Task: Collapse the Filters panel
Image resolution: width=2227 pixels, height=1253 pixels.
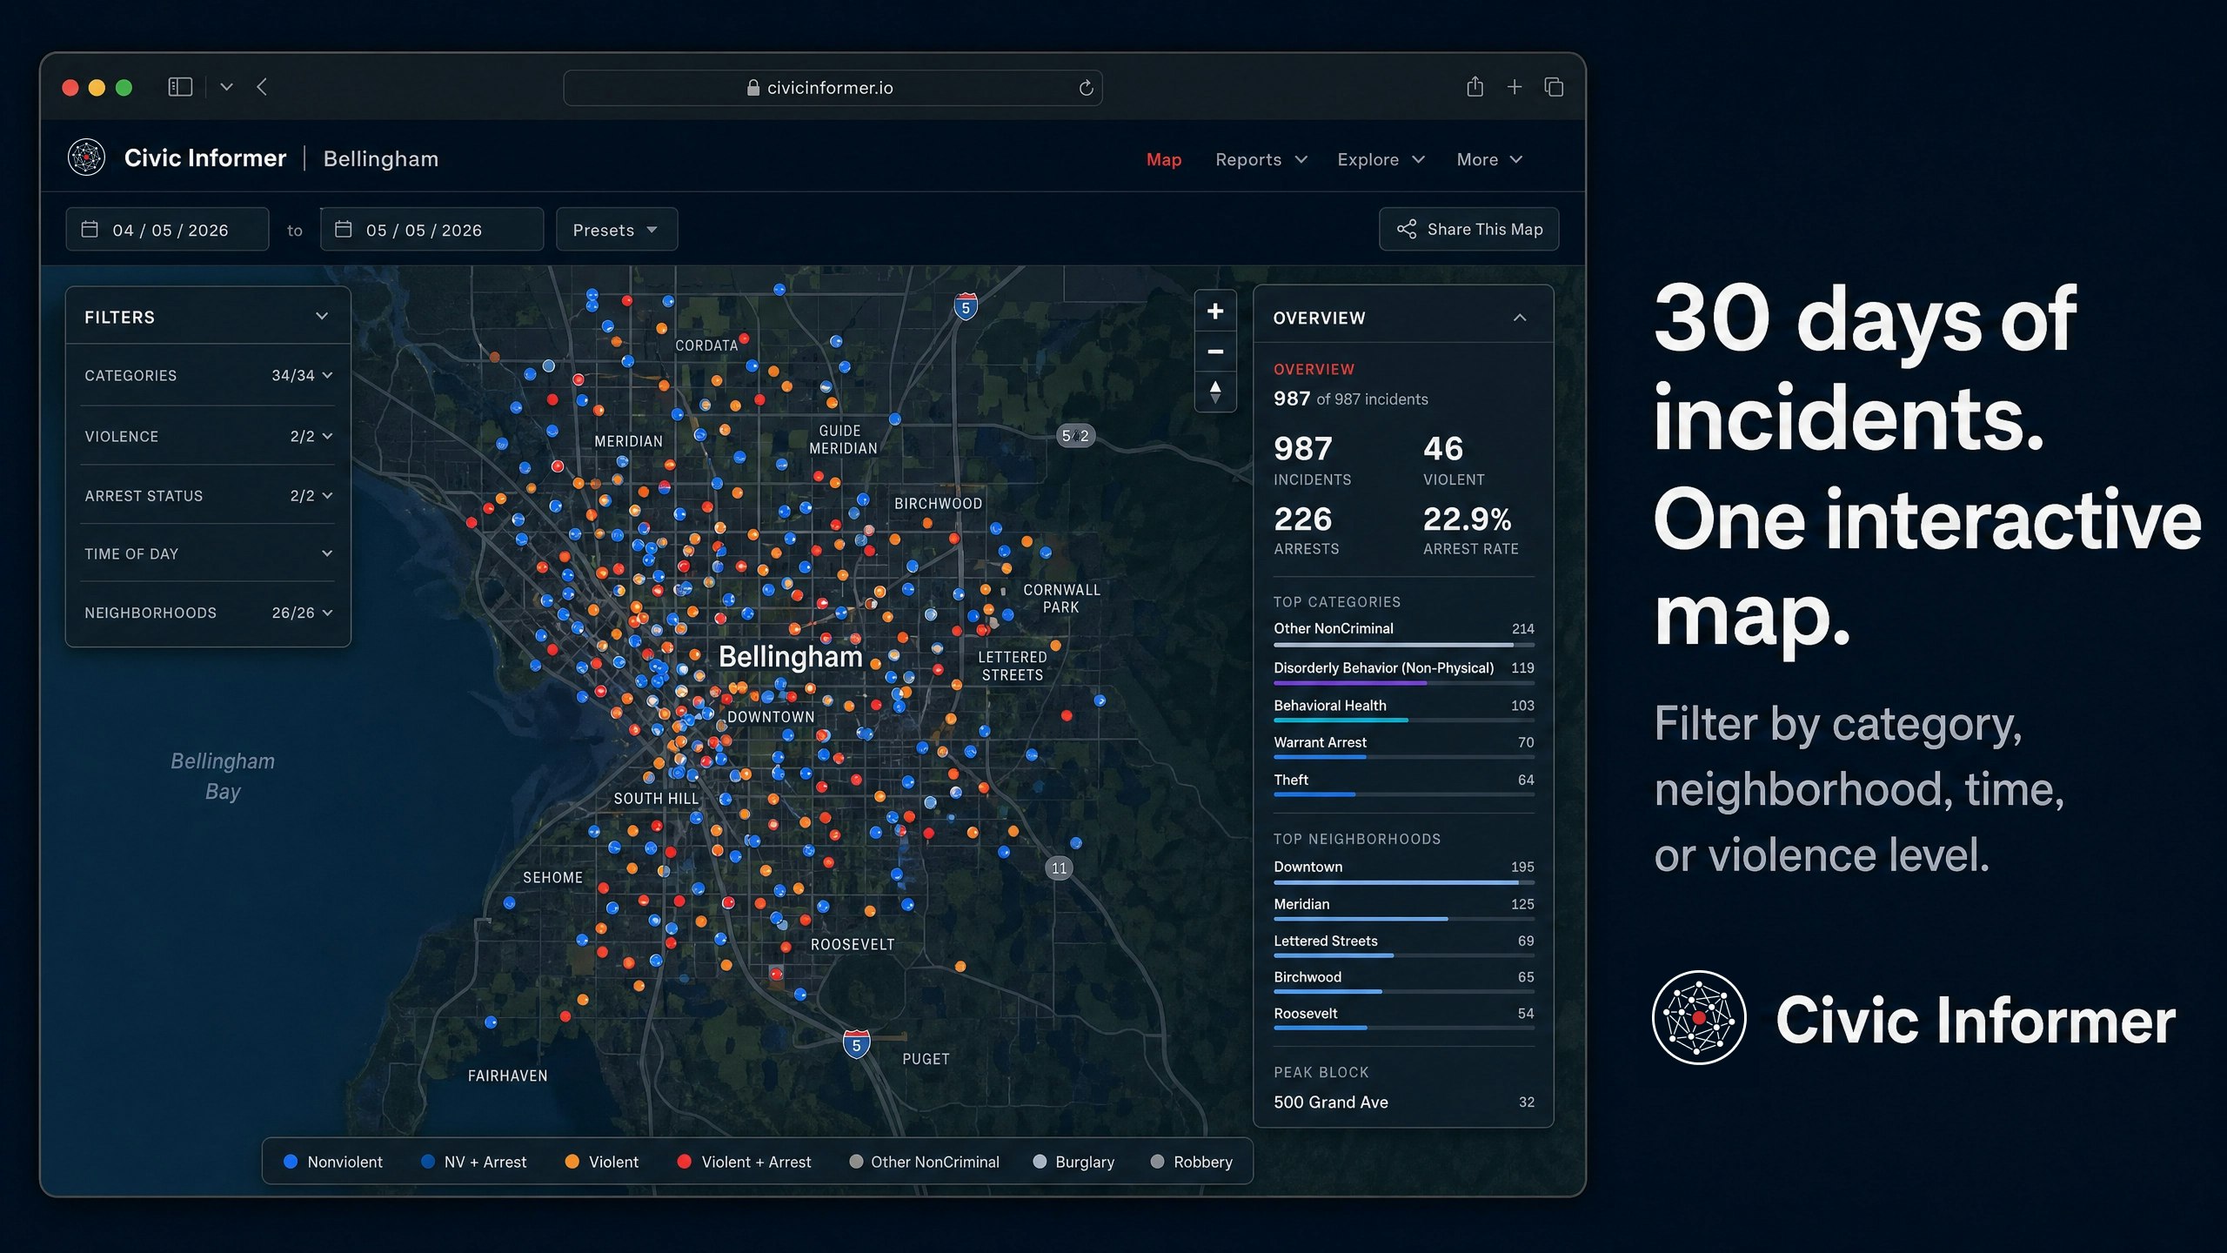Action: click(x=322, y=317)
